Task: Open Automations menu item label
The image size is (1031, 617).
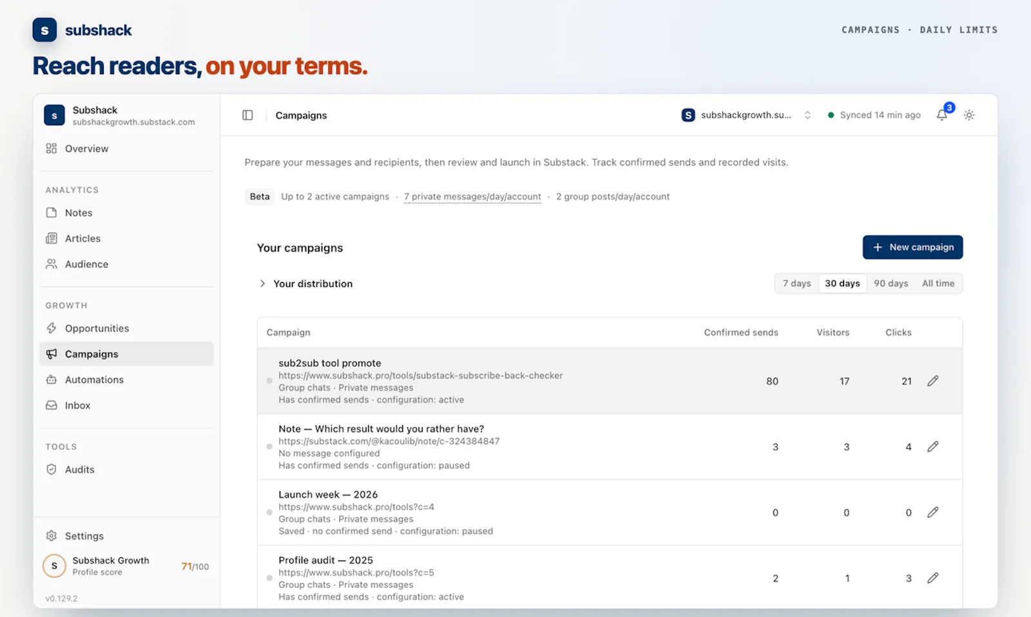Action: click(94, 380)
